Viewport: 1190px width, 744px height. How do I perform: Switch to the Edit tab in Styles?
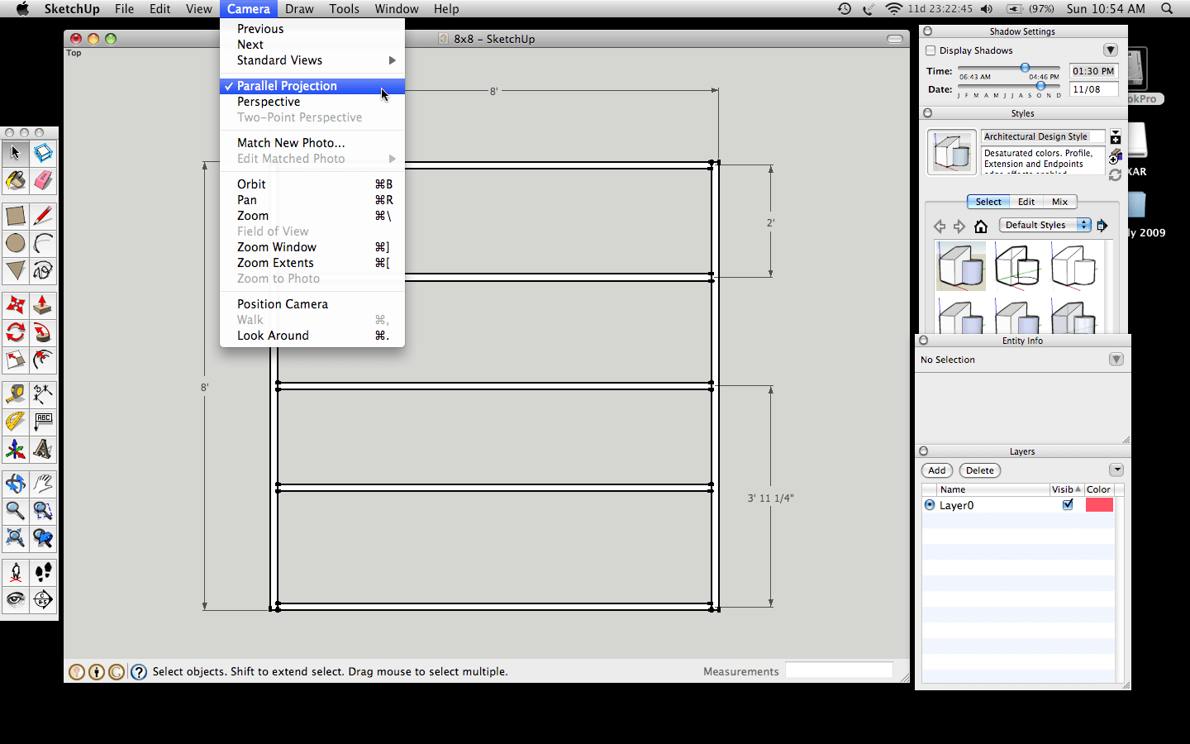click(1026, 202)
